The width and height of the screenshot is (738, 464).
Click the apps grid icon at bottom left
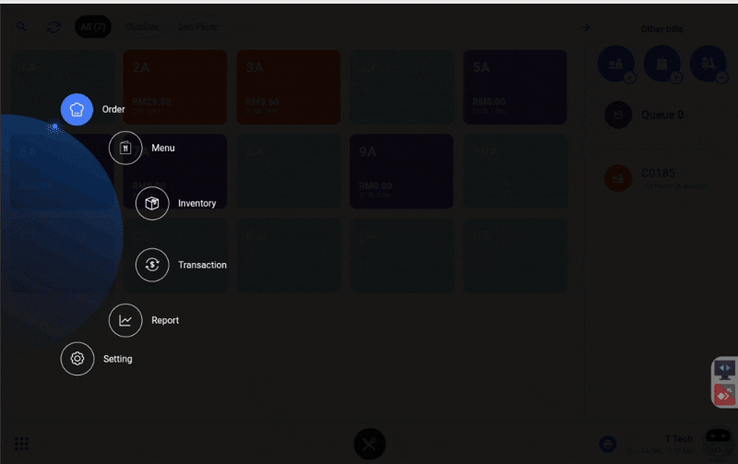coord(21,444)
